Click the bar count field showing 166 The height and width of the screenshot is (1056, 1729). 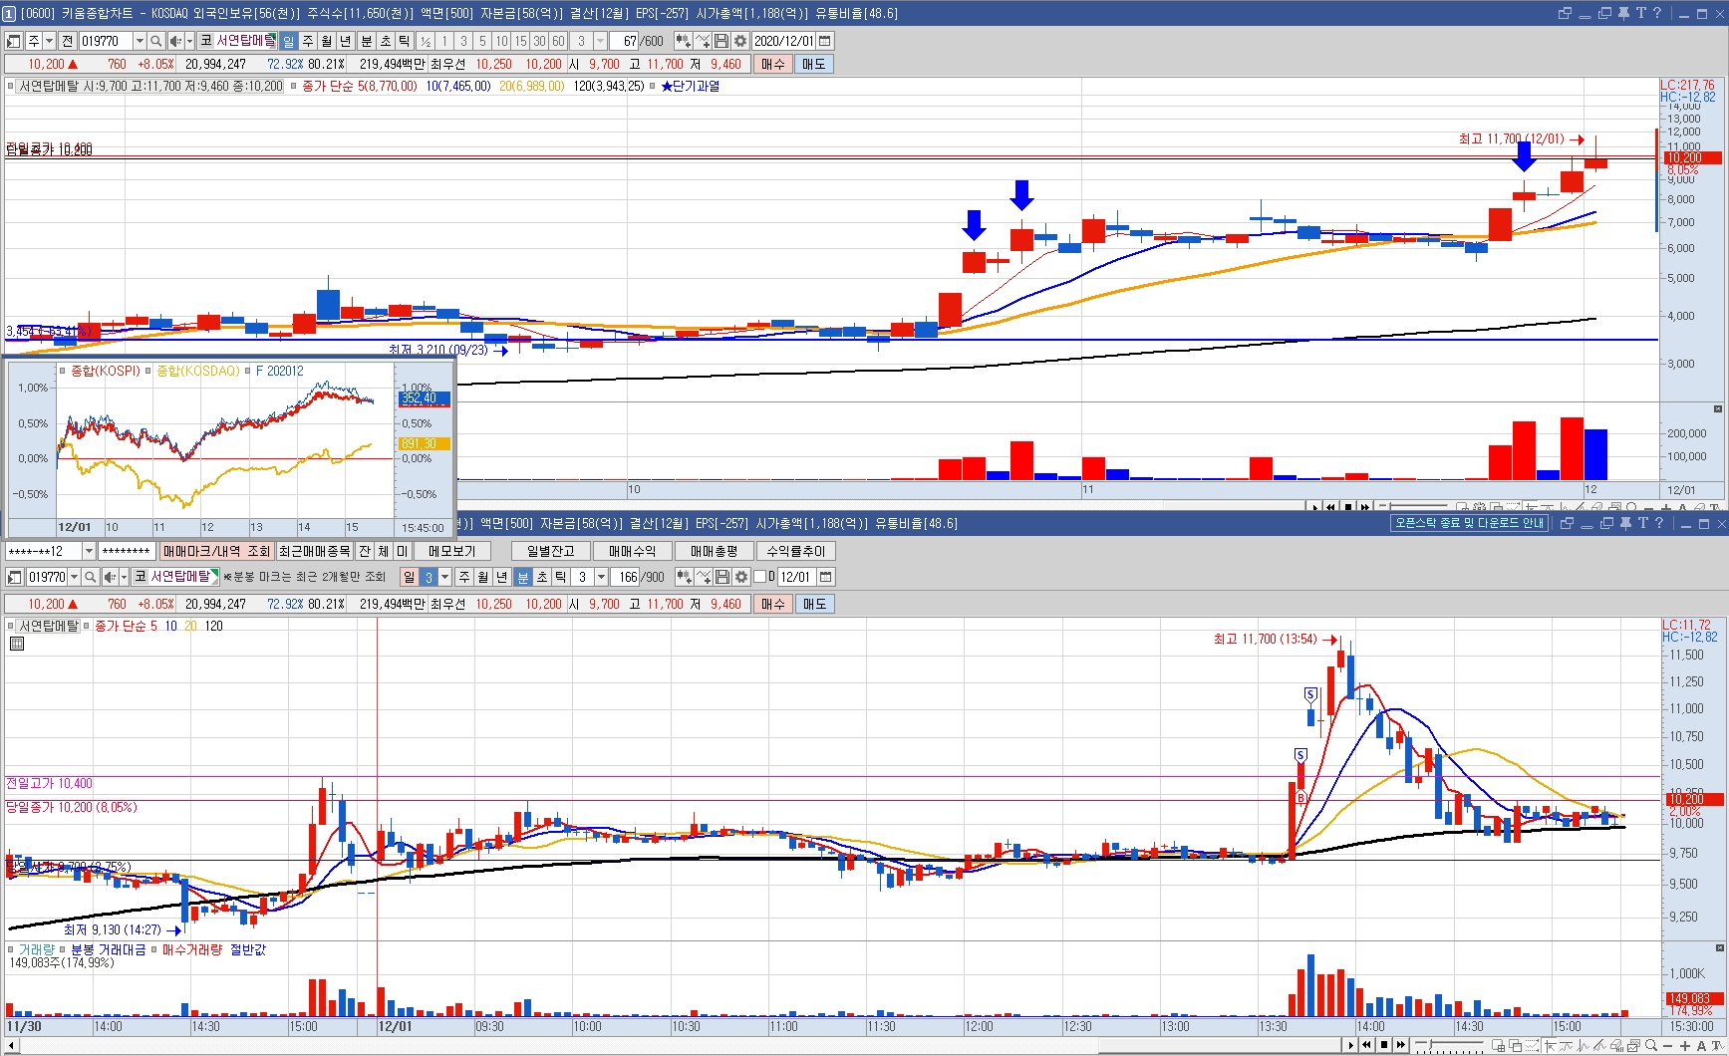[x=627, y=577]
